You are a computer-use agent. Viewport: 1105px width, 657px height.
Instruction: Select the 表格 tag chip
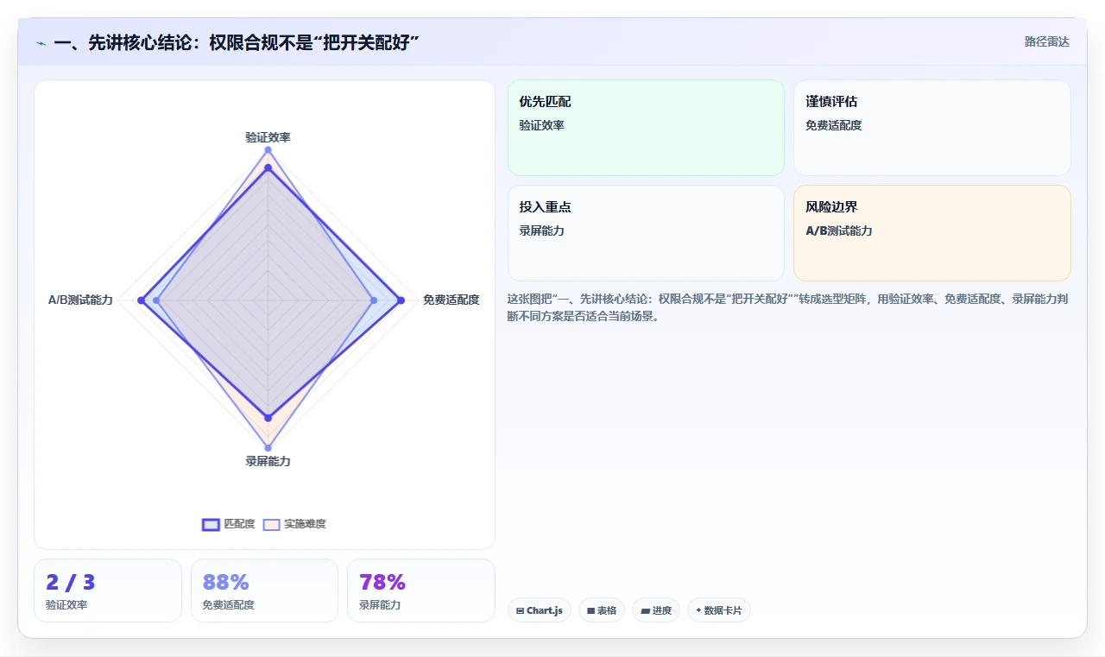coord(602,610)
